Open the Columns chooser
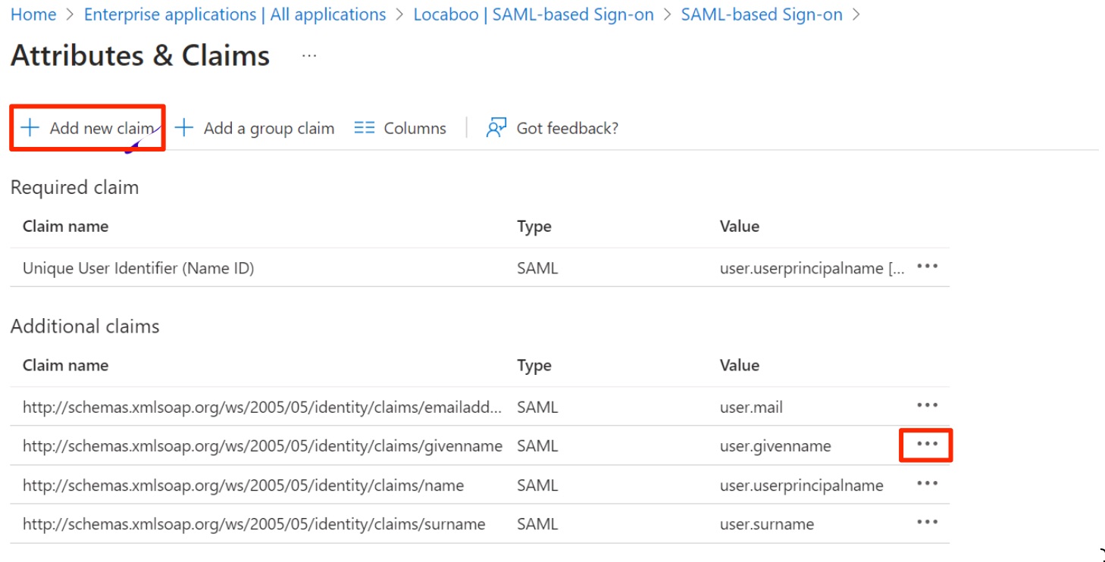The image size is (1105, 562). coord(400,128)
